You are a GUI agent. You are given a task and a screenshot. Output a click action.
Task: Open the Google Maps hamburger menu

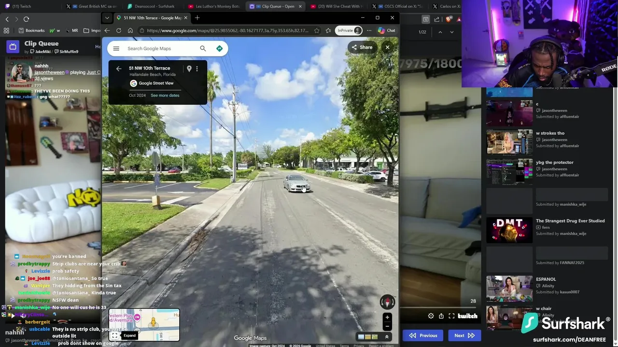tap(116, 49)
